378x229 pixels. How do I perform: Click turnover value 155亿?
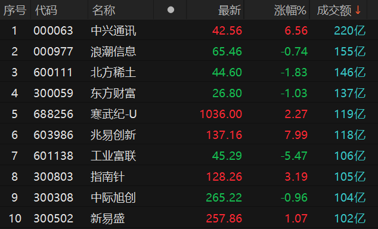tap(350, 52)
